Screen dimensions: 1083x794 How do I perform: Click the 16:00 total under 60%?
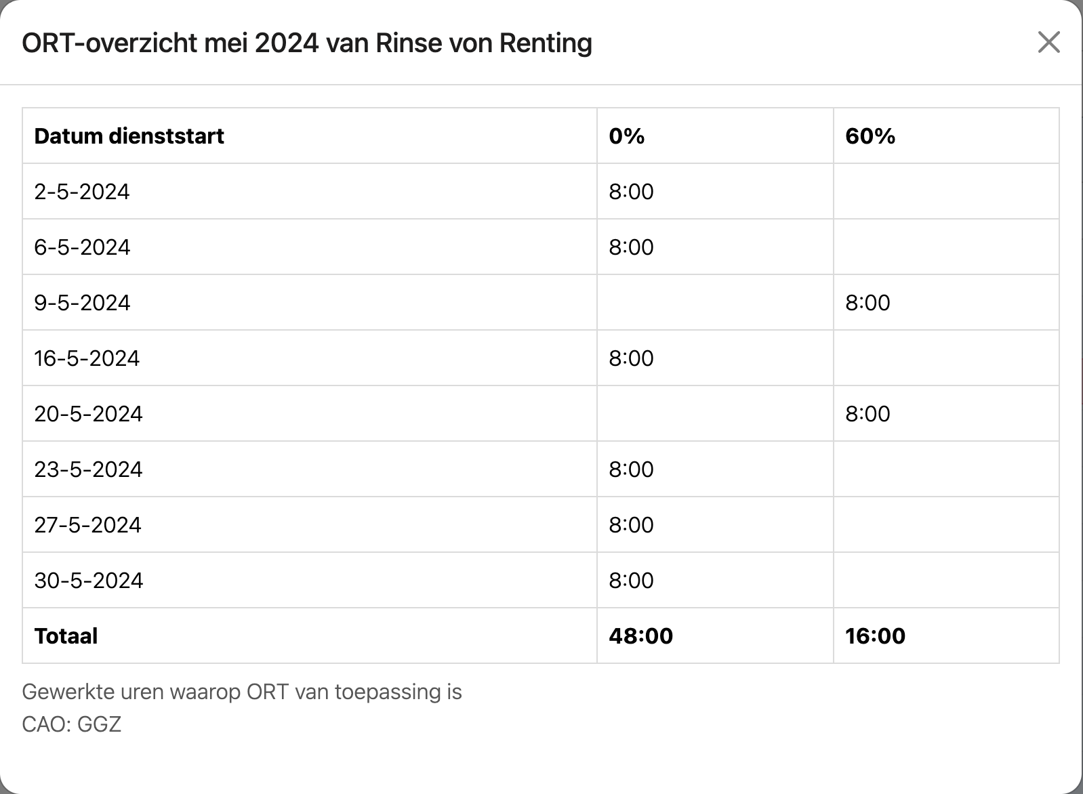(875, 636)
